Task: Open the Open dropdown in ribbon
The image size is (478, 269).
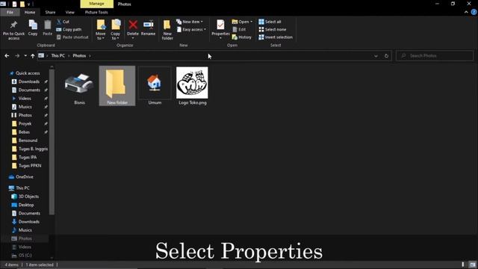Action: (242, 22)
